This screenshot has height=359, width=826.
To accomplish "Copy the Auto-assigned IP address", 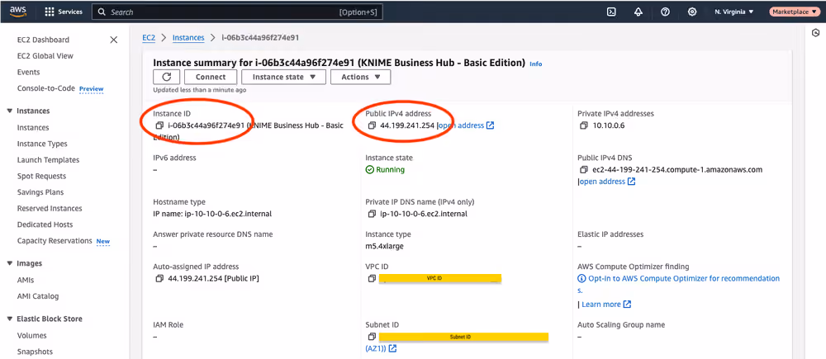I will (159, 278).
